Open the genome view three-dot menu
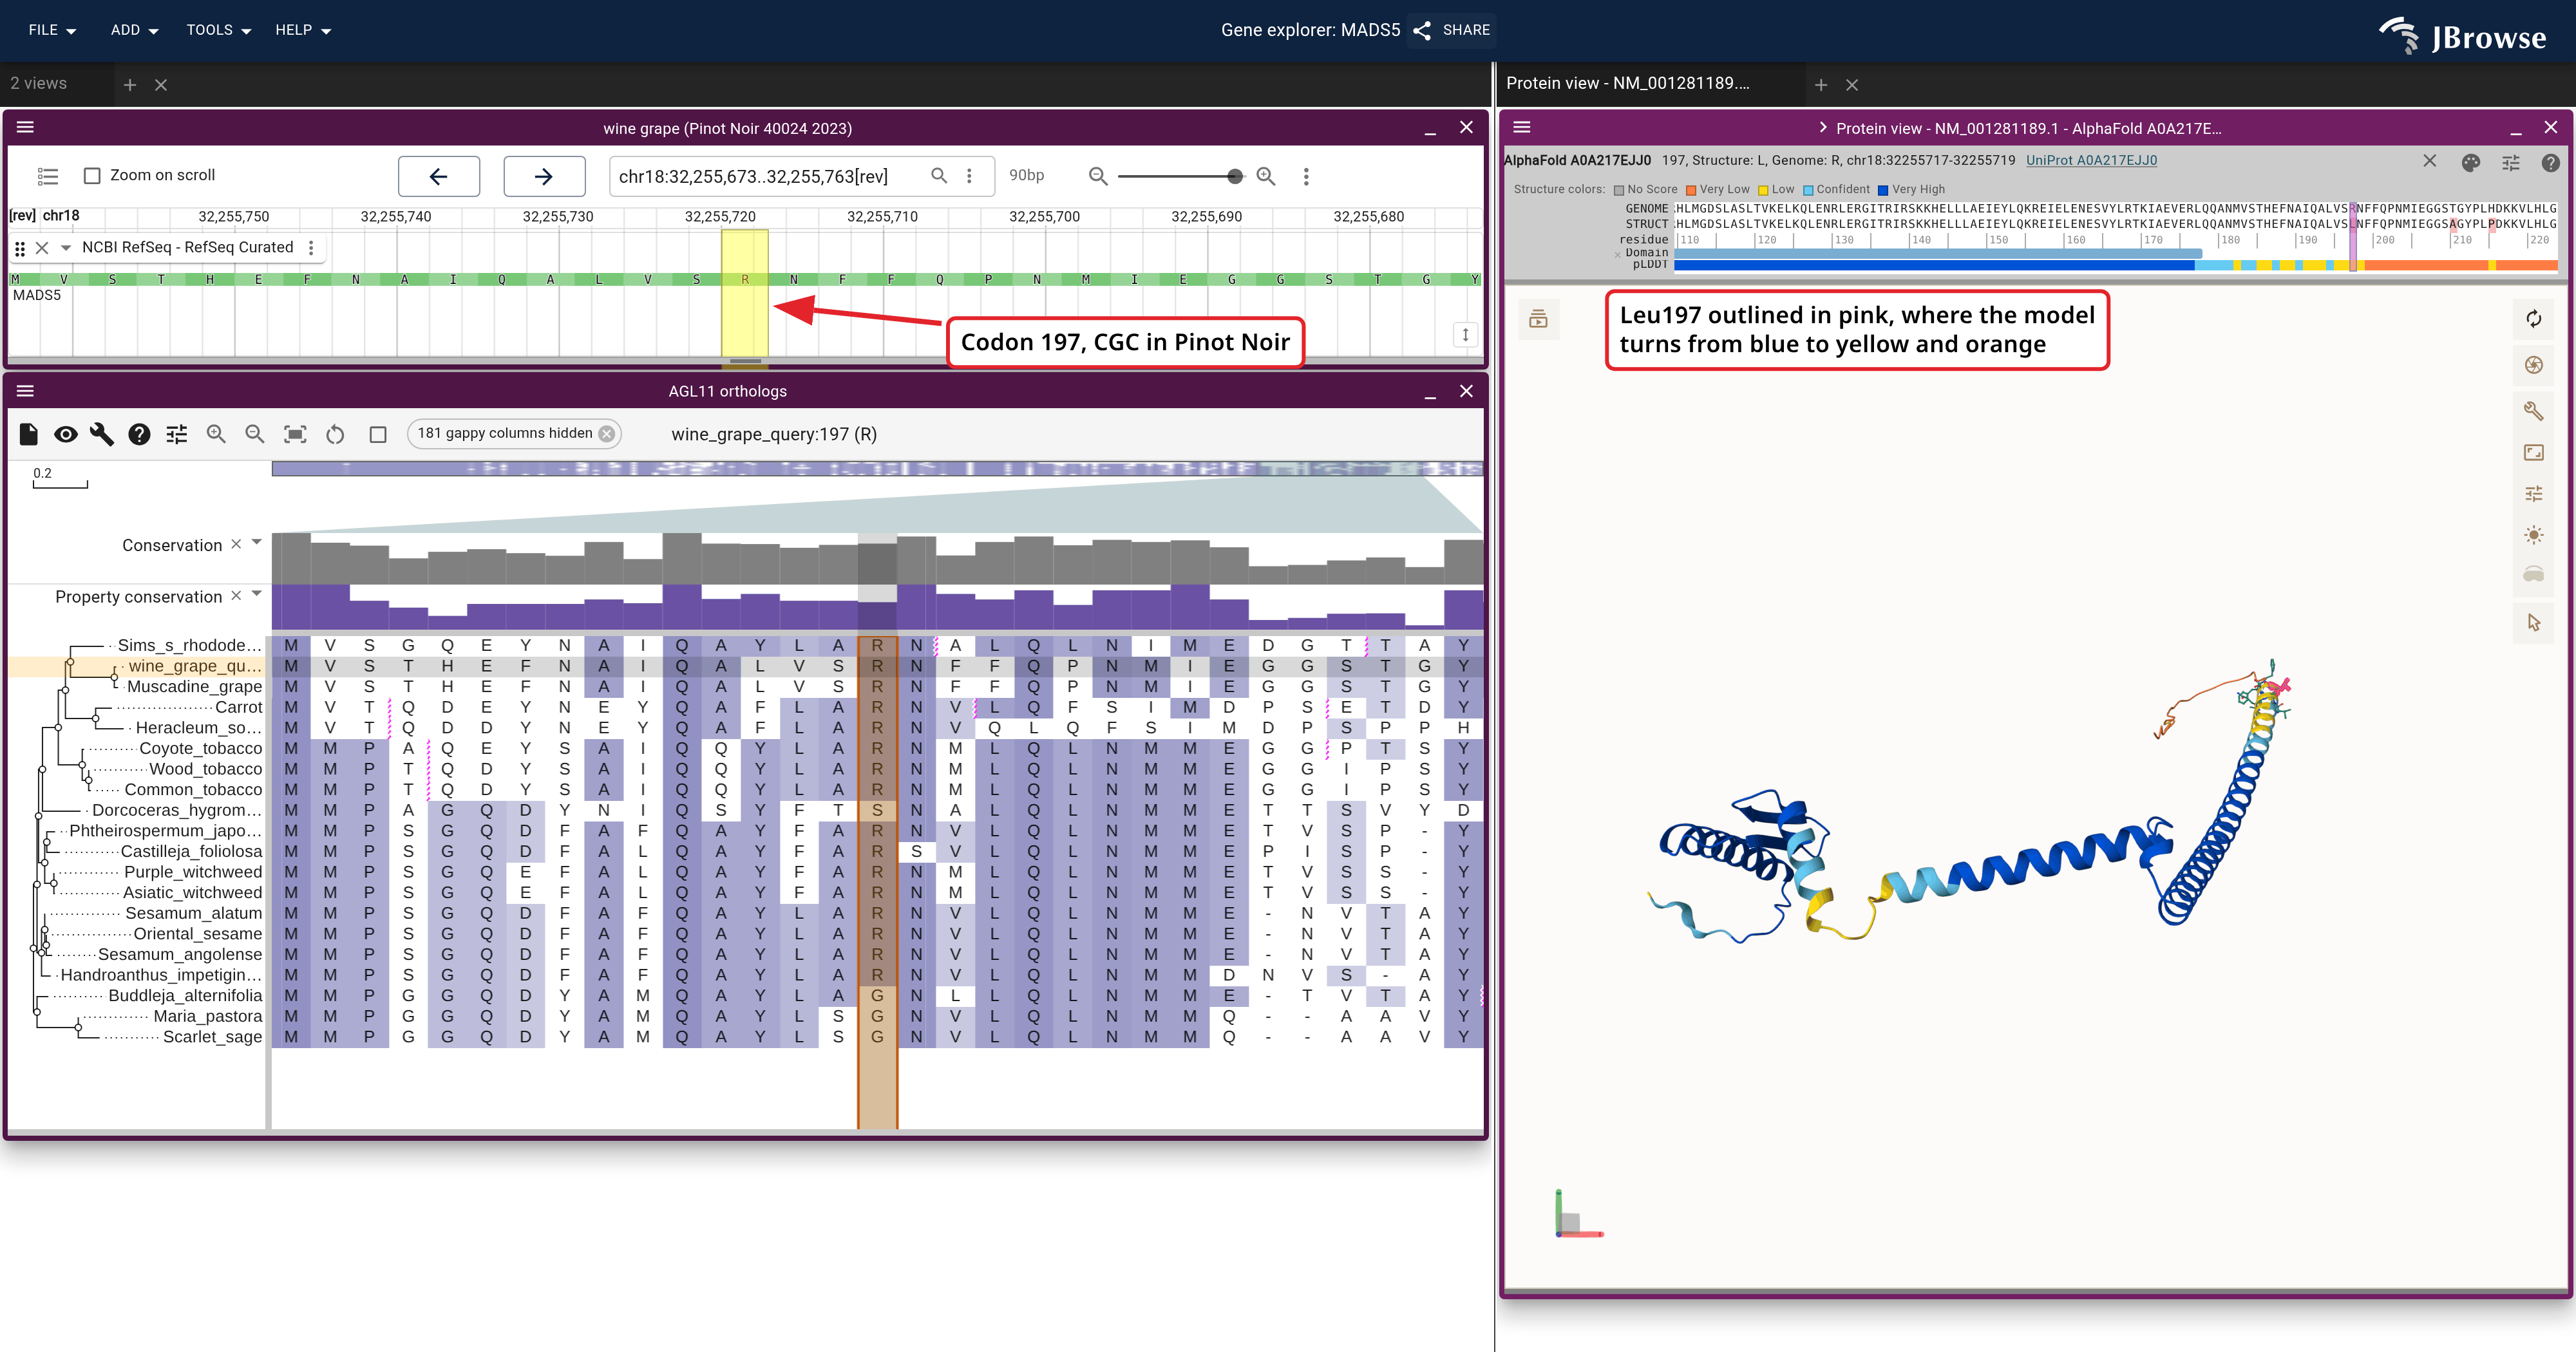 (x=1306, y=176)
